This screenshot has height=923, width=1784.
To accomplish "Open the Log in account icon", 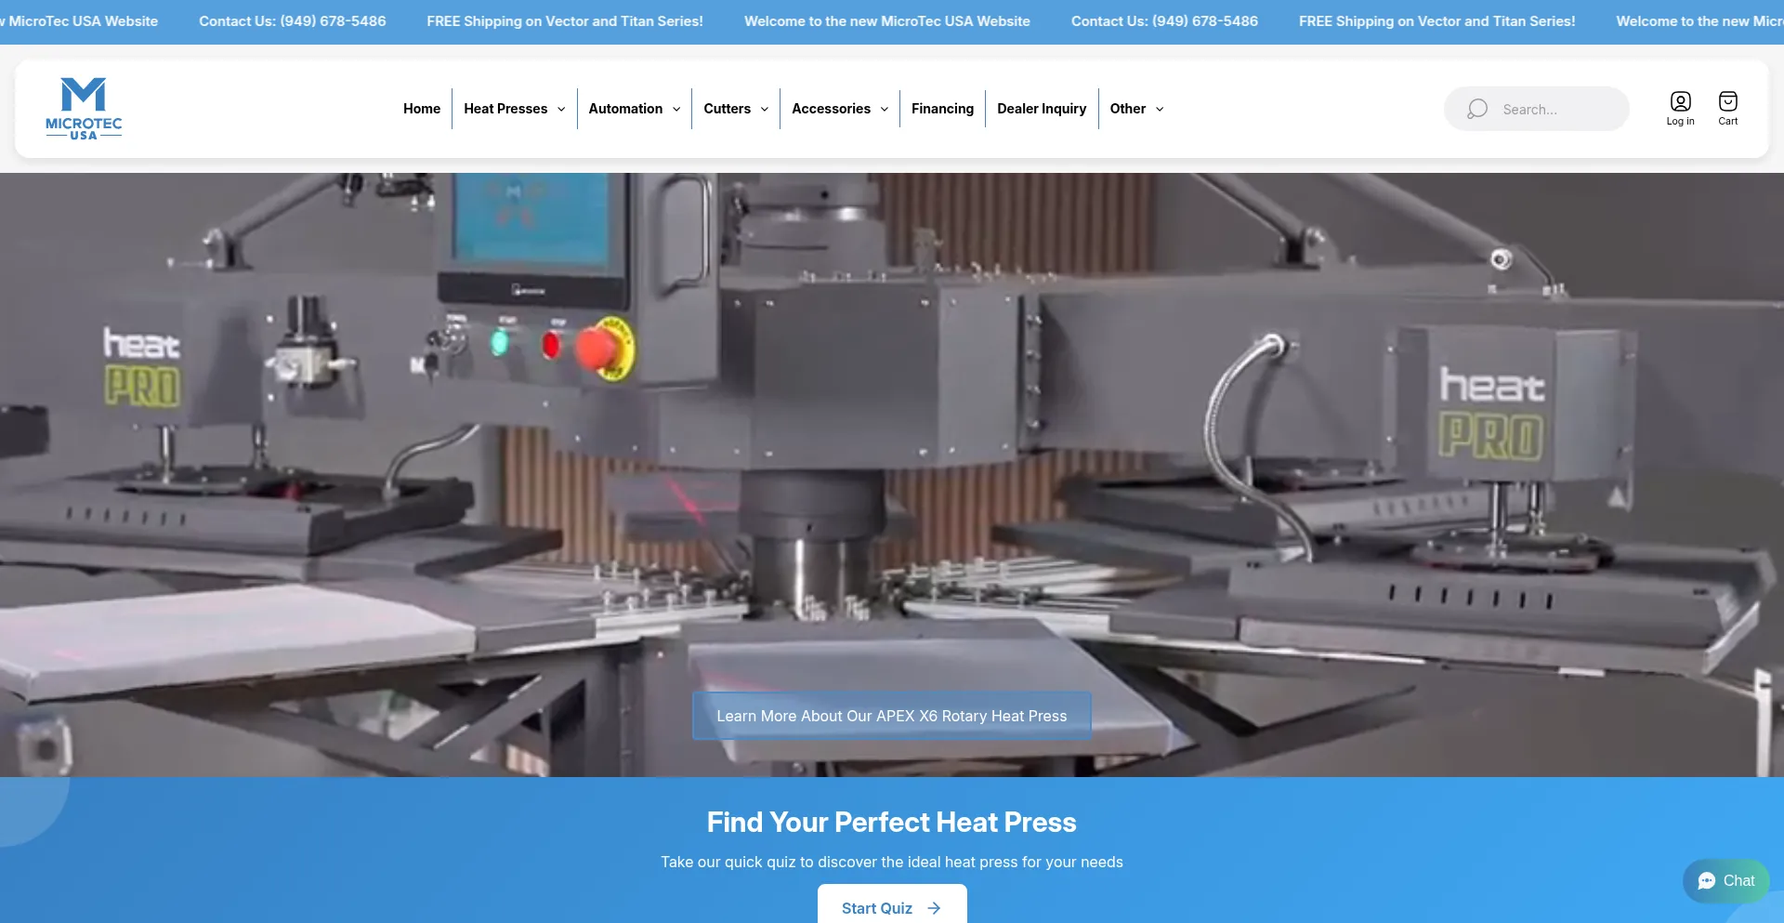I will 1680,101.
